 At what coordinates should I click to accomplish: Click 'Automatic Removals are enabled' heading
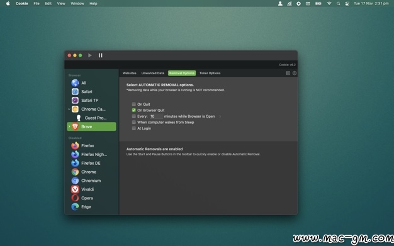point(155,149)
